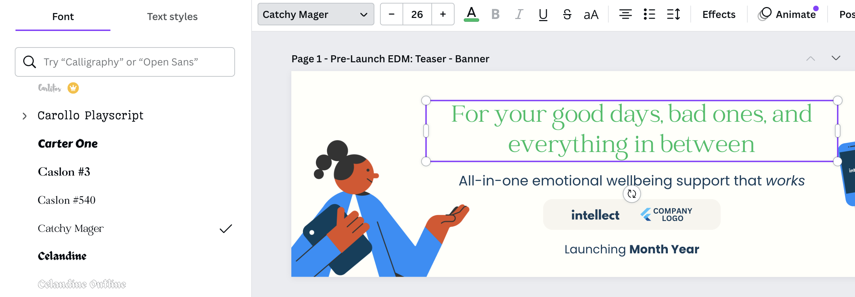Image resolution: width=855 pixels, height=297 pixels.
Task: Toggle bold formatting
Action: tap(495, 14)
